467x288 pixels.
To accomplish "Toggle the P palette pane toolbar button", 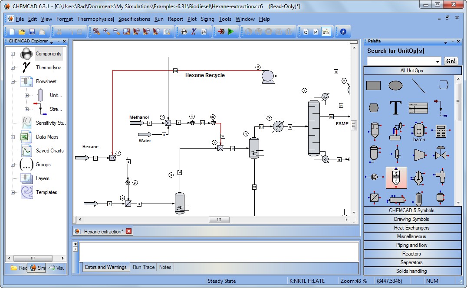I will coord(316,32).
